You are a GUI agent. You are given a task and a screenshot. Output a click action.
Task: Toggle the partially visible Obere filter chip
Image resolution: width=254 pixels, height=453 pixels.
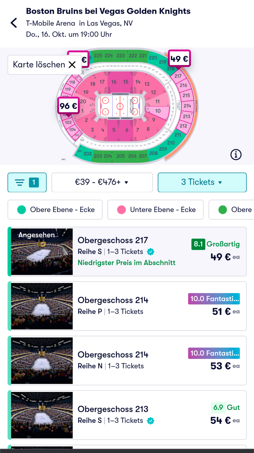coord(233,210)
